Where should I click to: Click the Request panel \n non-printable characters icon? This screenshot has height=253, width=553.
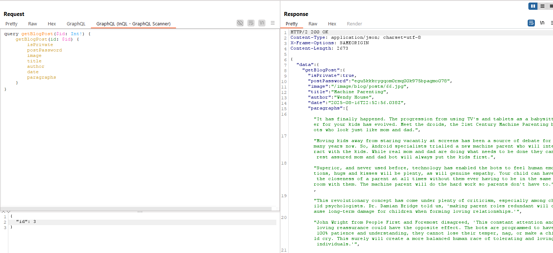[x=262, y=23]
